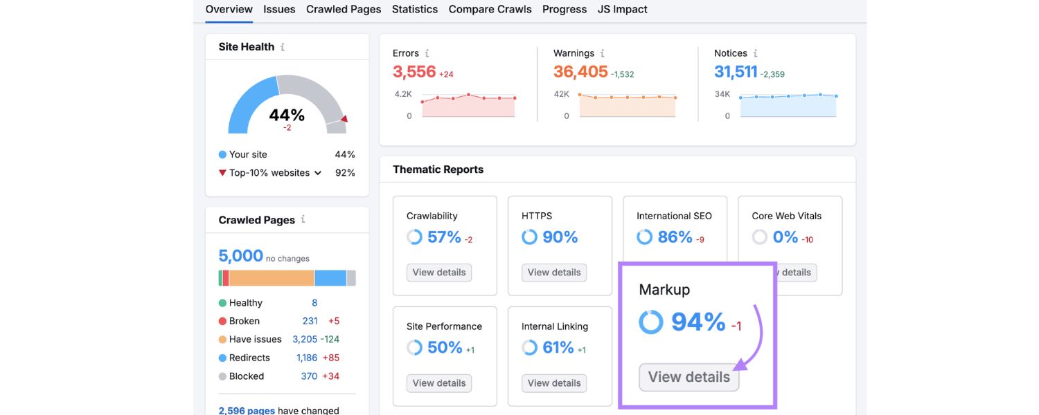
Task: Click the Markup progress ring icon
Action: (650, 322)
